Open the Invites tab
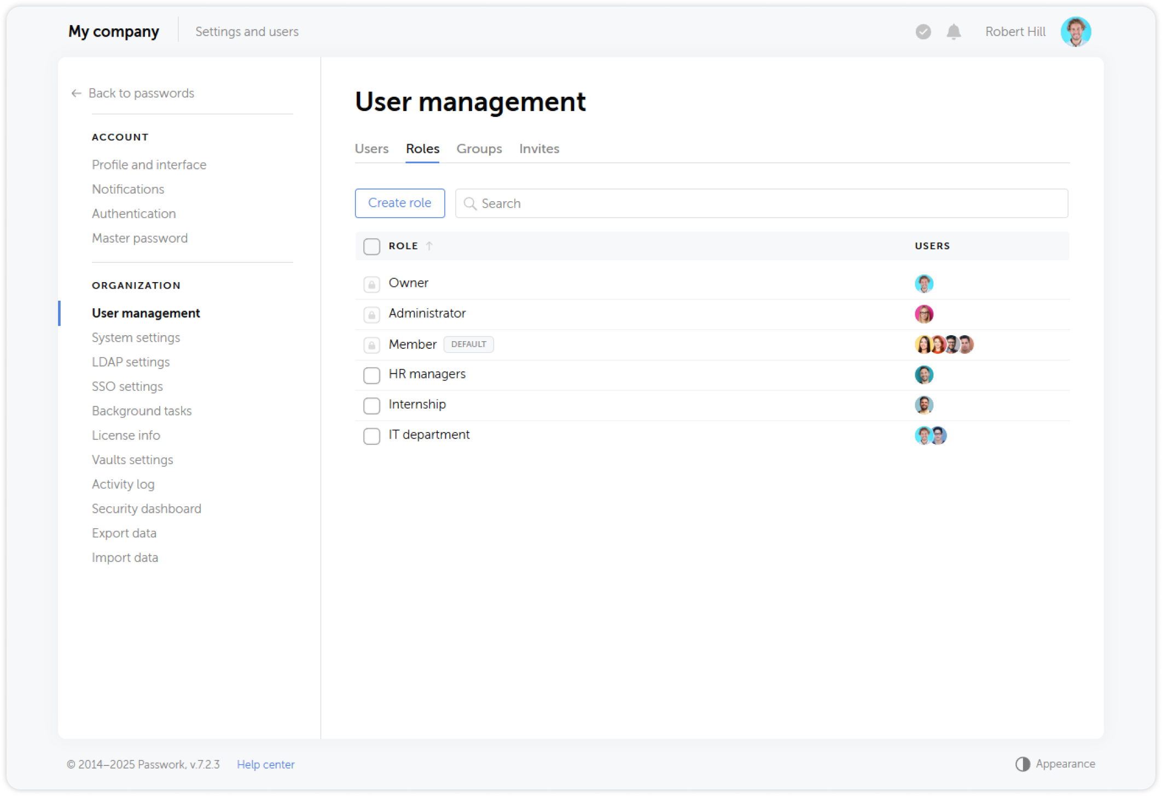 [539, 149]
